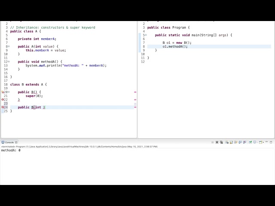Toggle Show Console When Standard Out Changes
Viewport: 275px width, 206px height.
[x=240, y=142]
